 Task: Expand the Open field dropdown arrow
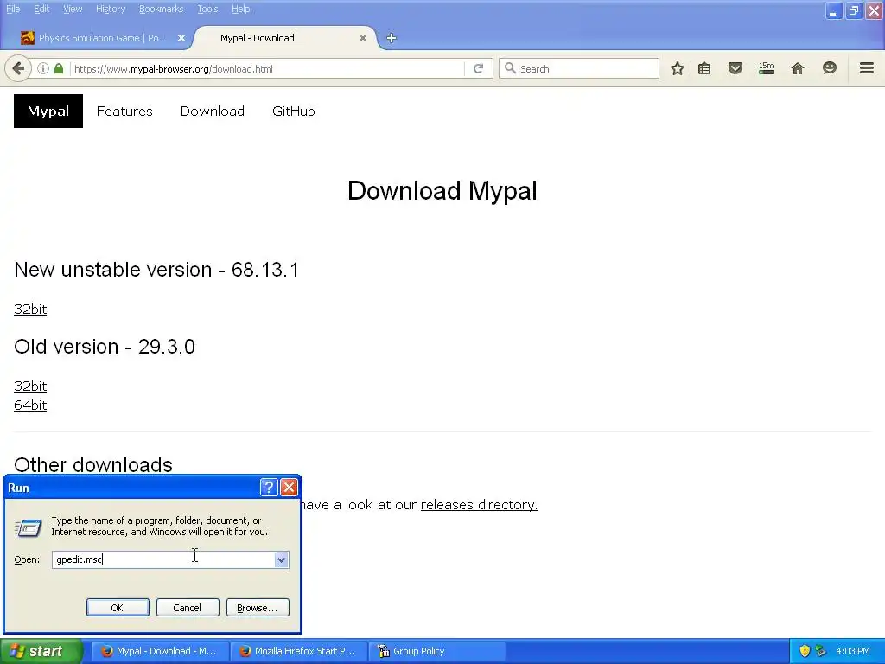click(x=281, y=559)
